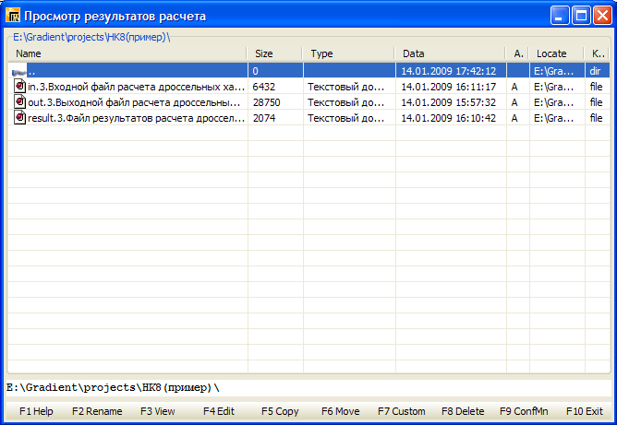Click size value 6432
Screen dimensions: 617x425
point(263,87)
